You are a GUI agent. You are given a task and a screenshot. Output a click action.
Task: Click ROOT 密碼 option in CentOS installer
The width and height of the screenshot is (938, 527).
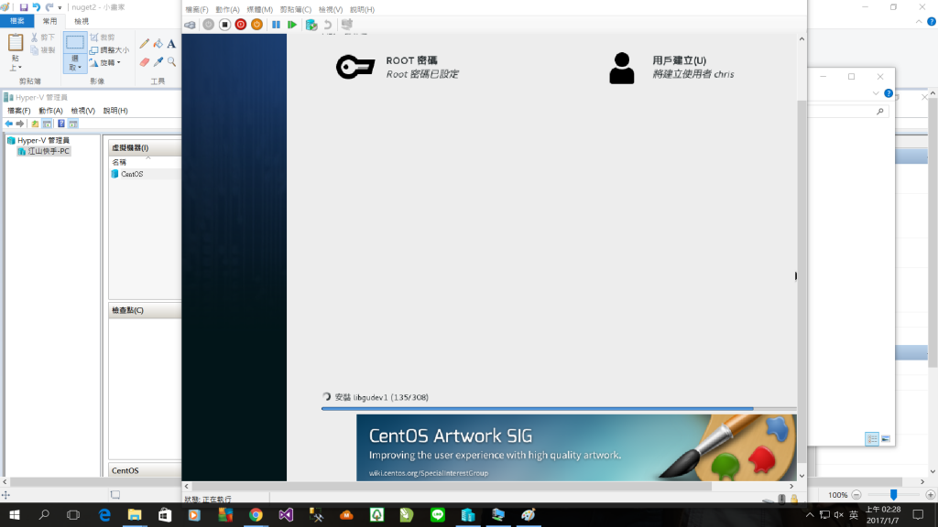398,67
